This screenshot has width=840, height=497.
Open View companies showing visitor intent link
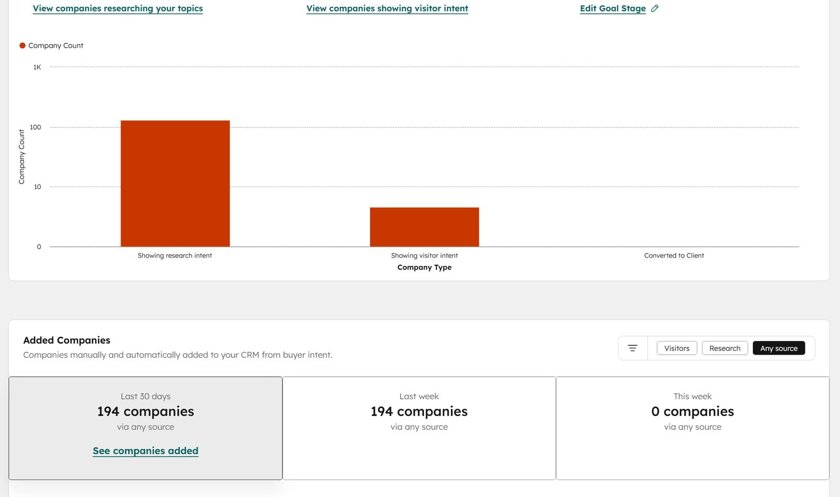click(387, 8)
